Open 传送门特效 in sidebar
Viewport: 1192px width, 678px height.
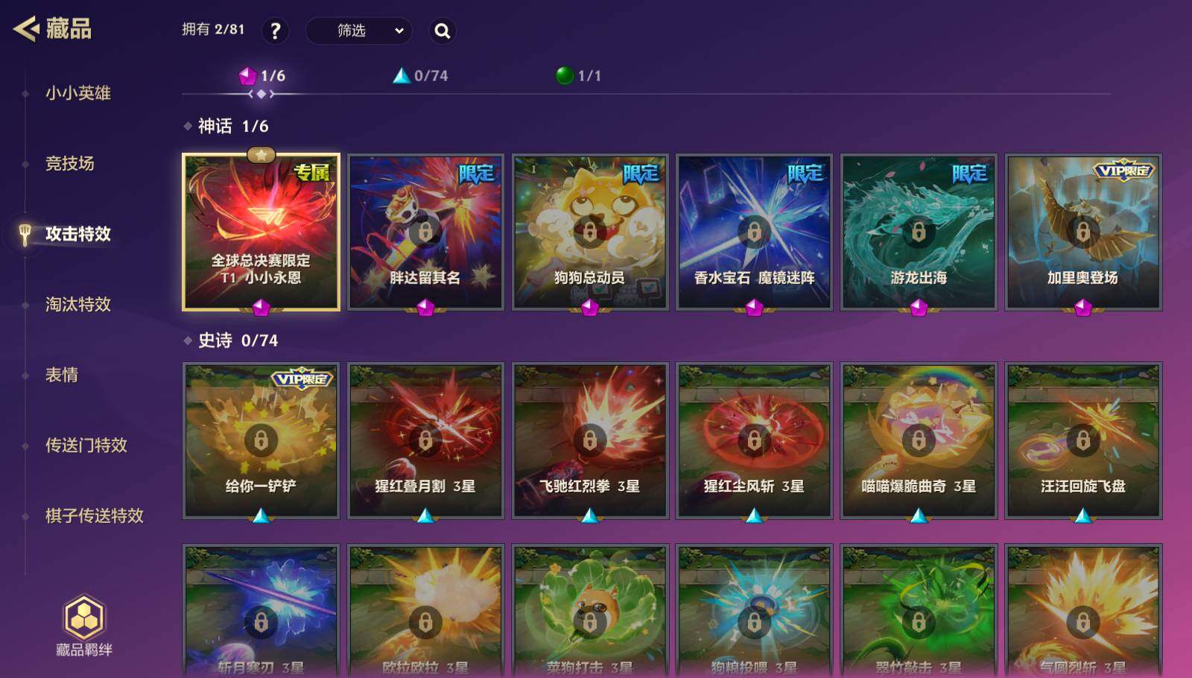[86, 446]
